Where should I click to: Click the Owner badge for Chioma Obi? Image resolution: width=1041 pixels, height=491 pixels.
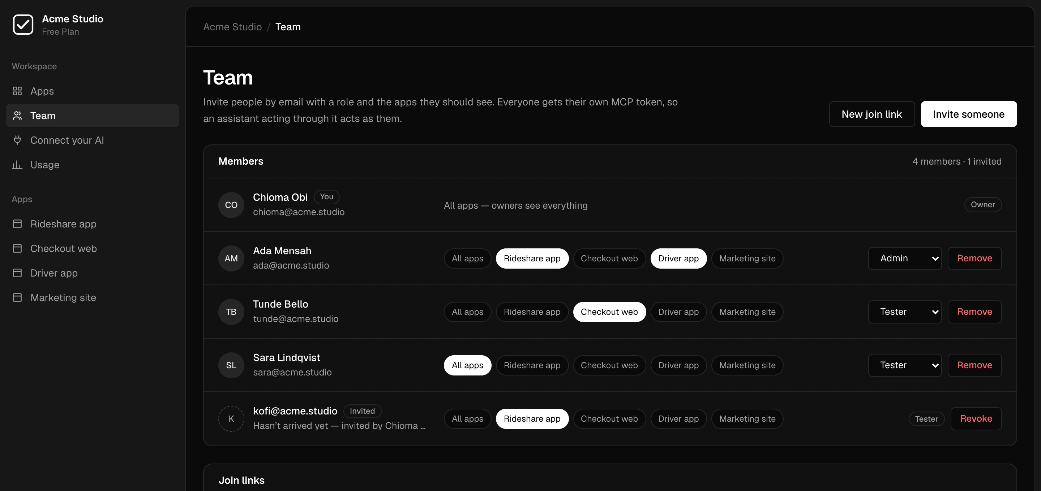[x=983, y=205]
